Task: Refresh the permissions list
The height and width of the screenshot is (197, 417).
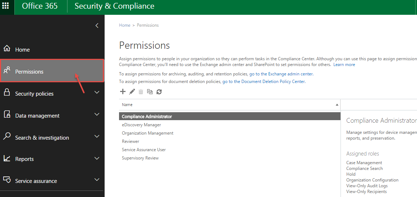Action: click(159, 92)
